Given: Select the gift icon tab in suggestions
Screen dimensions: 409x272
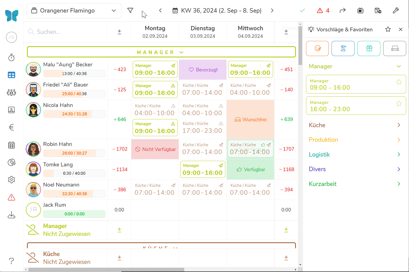Looking at the screenshot, I should 369,48.
